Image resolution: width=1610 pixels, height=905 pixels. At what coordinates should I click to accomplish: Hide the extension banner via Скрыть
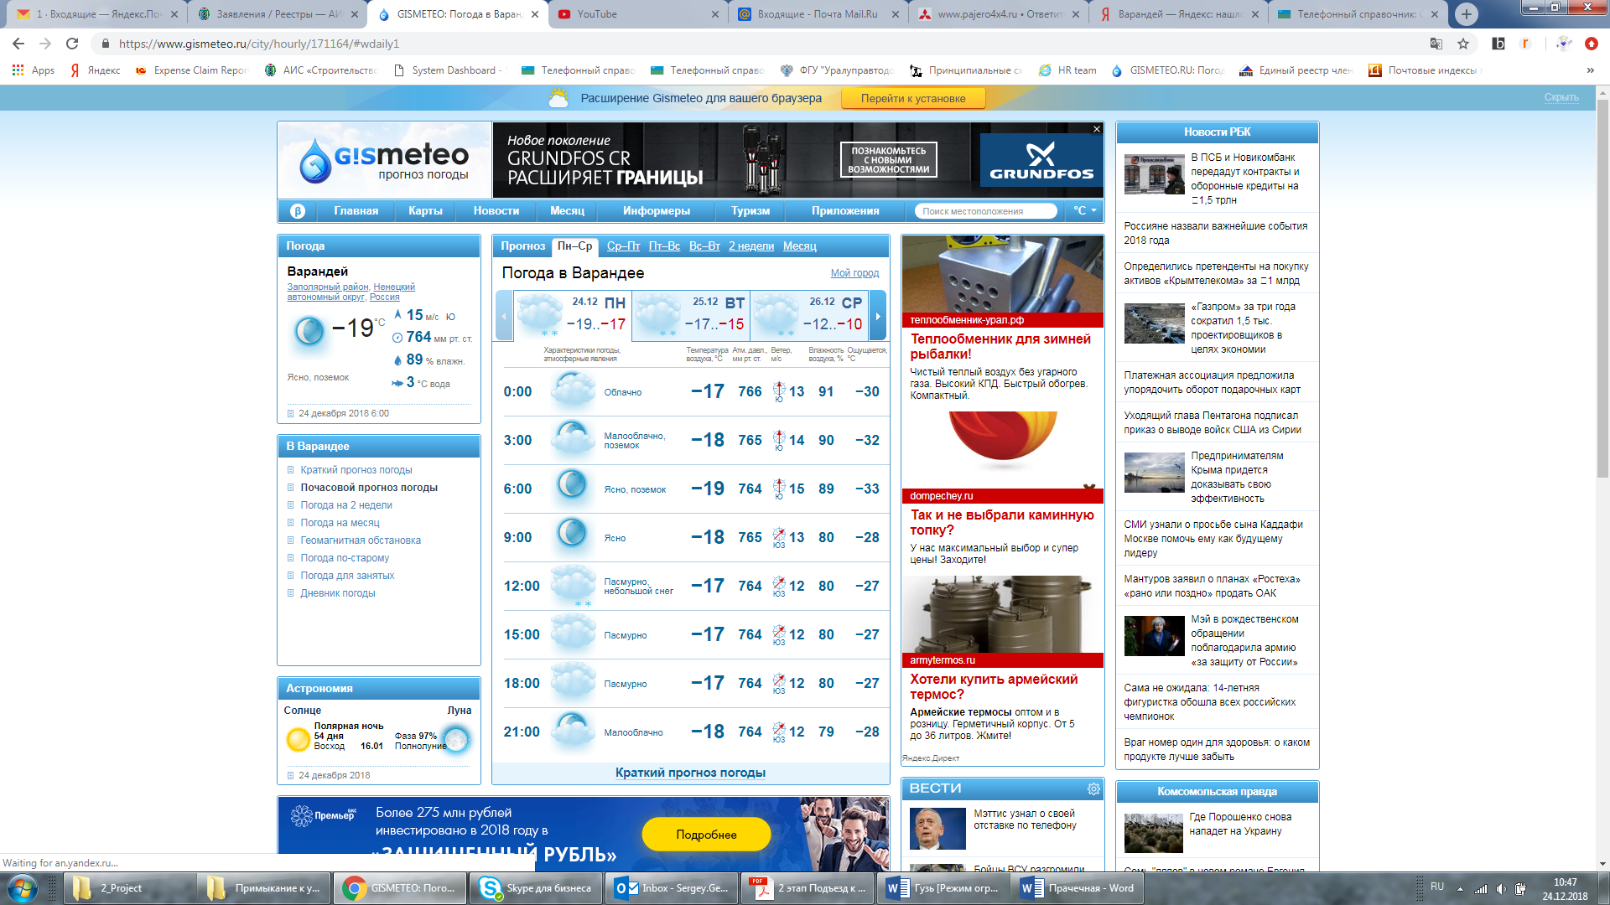click(x=1561, y=97)
